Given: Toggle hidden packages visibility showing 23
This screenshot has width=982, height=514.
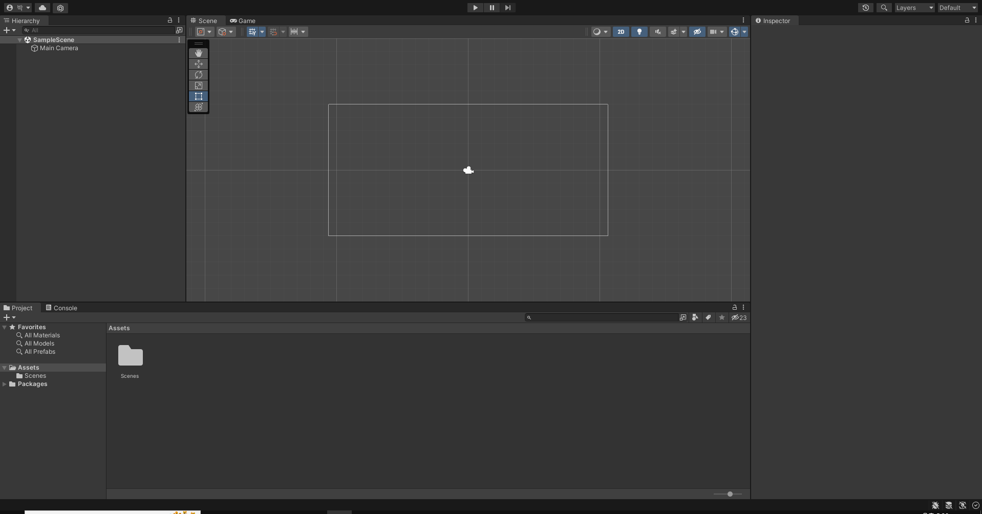Looking at the screenshot, I should [739, 317].
